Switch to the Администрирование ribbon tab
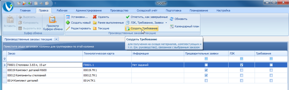The image size is (289, 90). point(89,10)
